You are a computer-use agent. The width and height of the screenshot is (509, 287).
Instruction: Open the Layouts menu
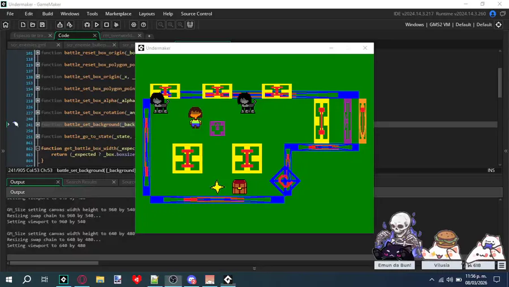point(146,14)
